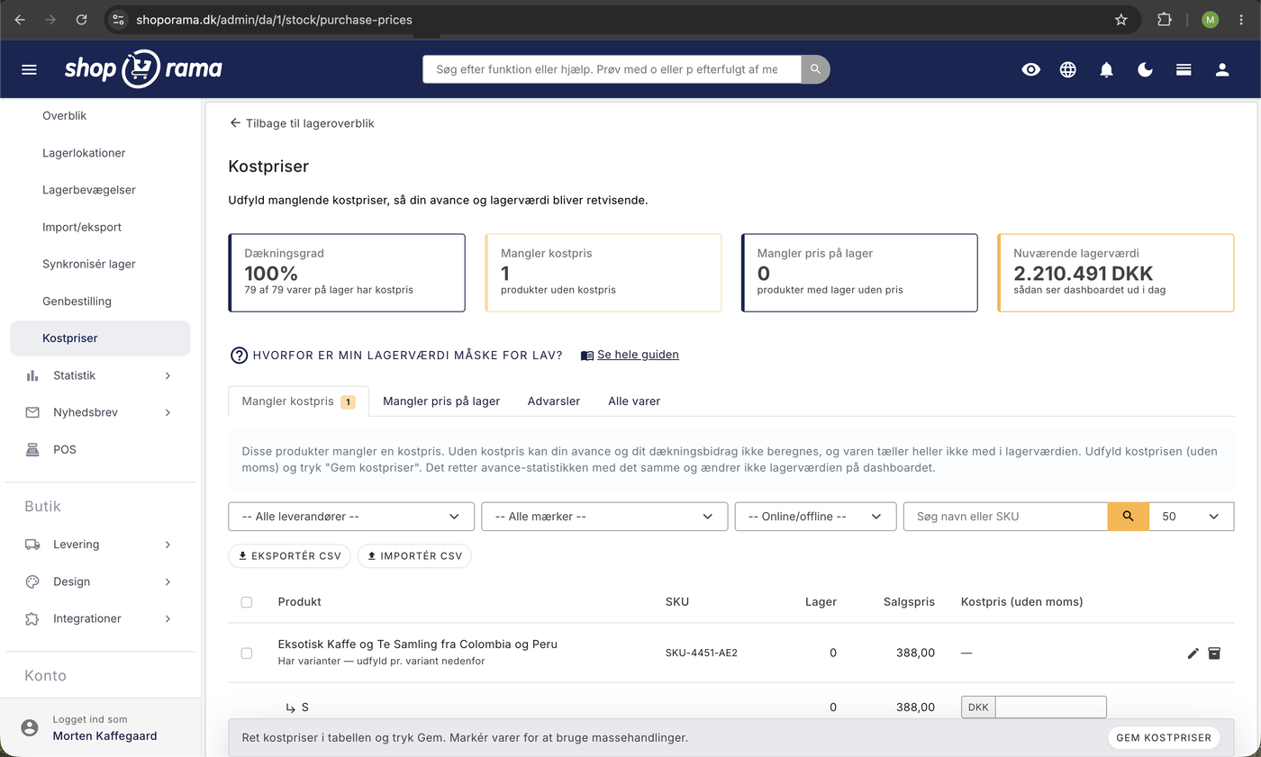1261x757 pixels.
Task: Click the browser address bar URL
Action: [274, 19]
